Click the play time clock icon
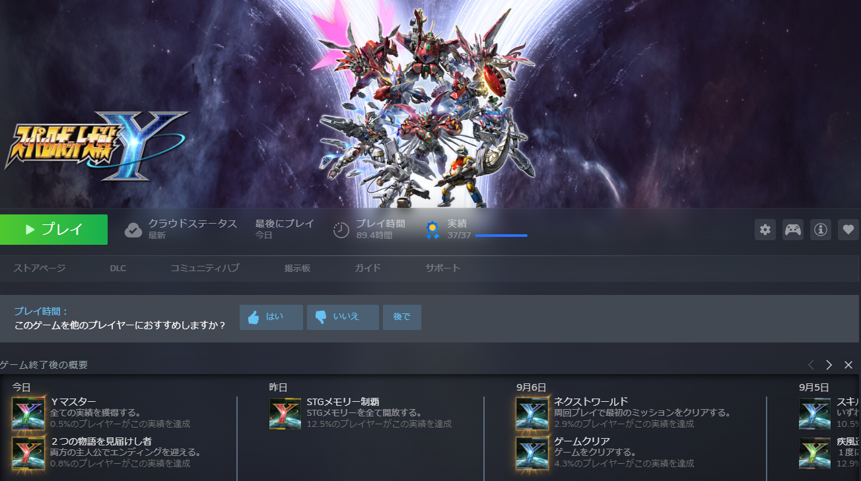Image resolution: width=861 pixels, height=481 pixels. tap(341, 230)
